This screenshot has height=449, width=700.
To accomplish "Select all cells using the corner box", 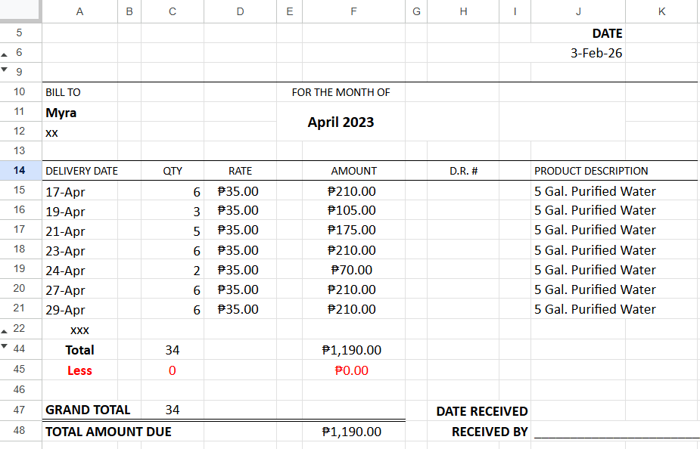I will coord(18,10).
